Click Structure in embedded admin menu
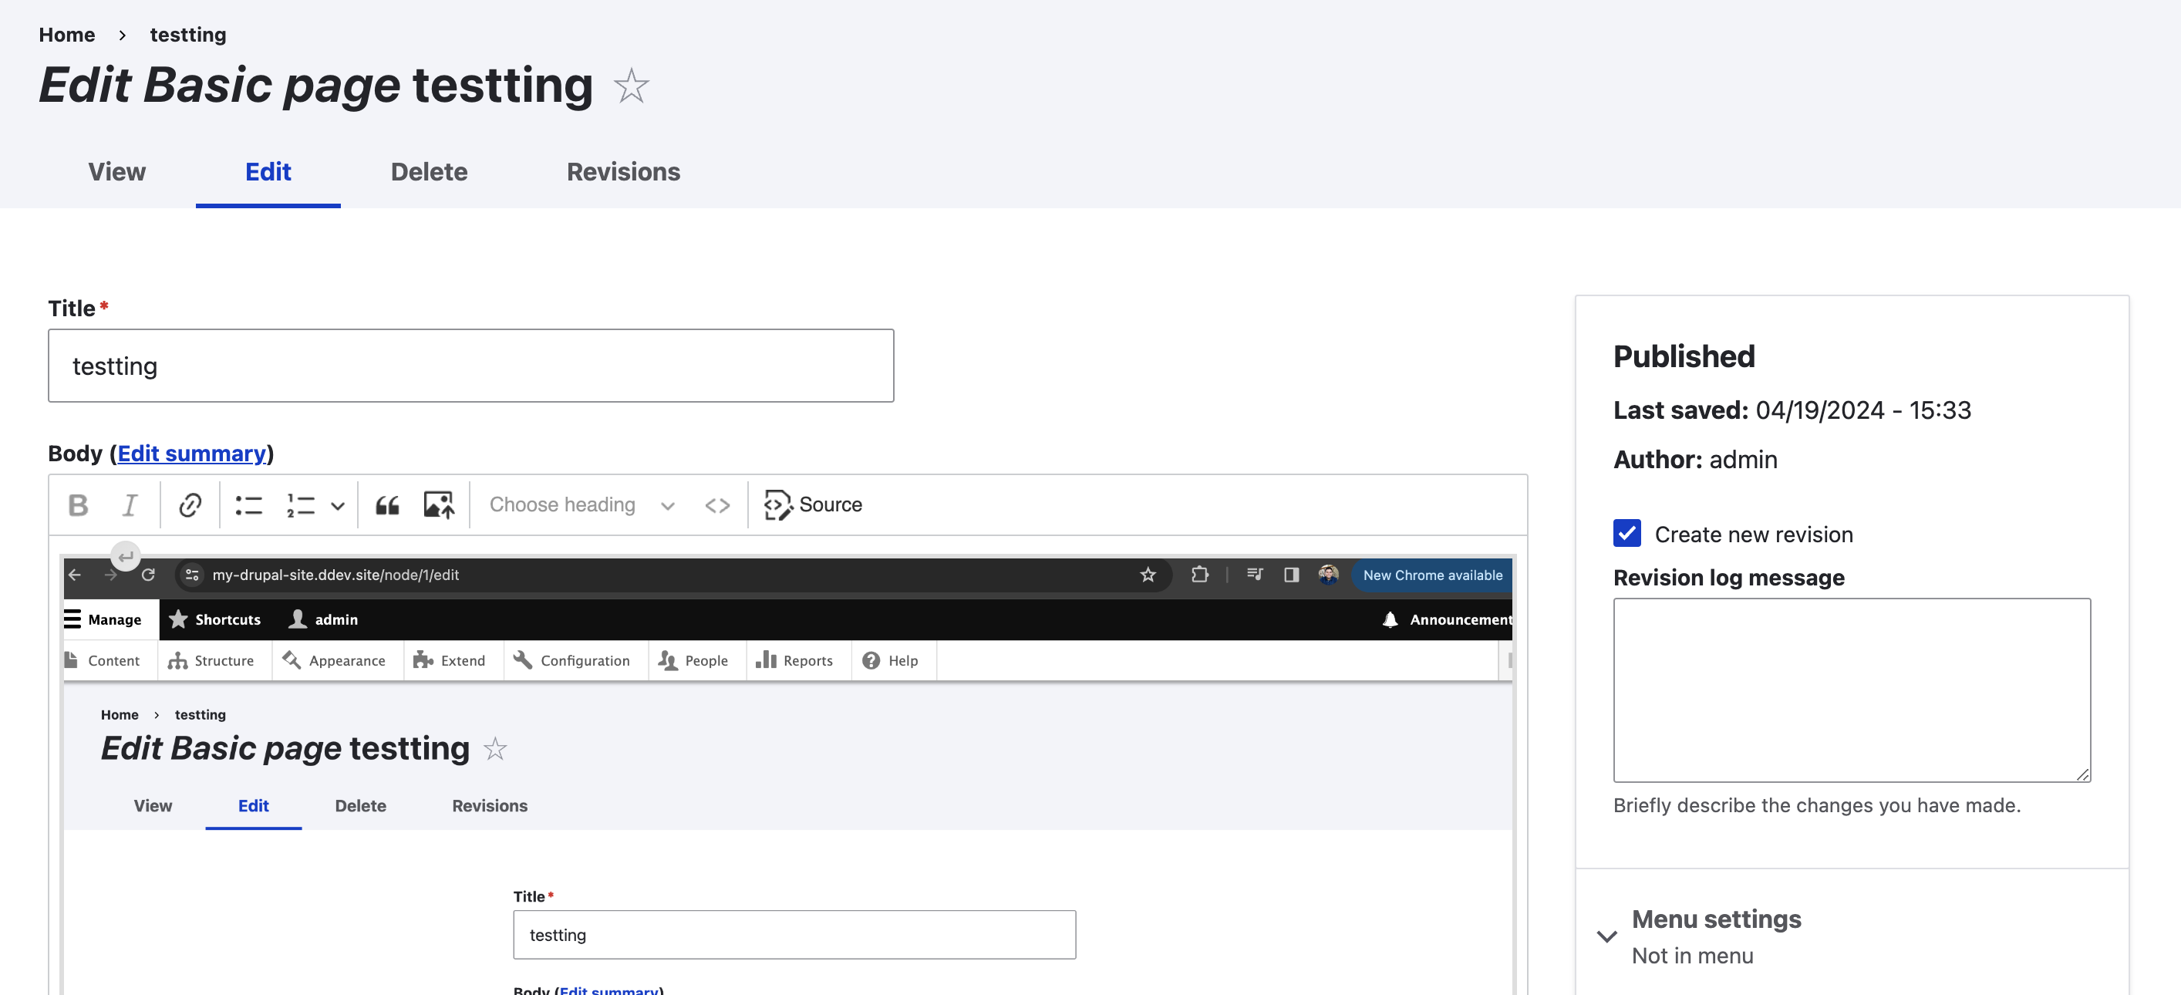The width and height of the screenshot is (2181, 995). [211, 660]
